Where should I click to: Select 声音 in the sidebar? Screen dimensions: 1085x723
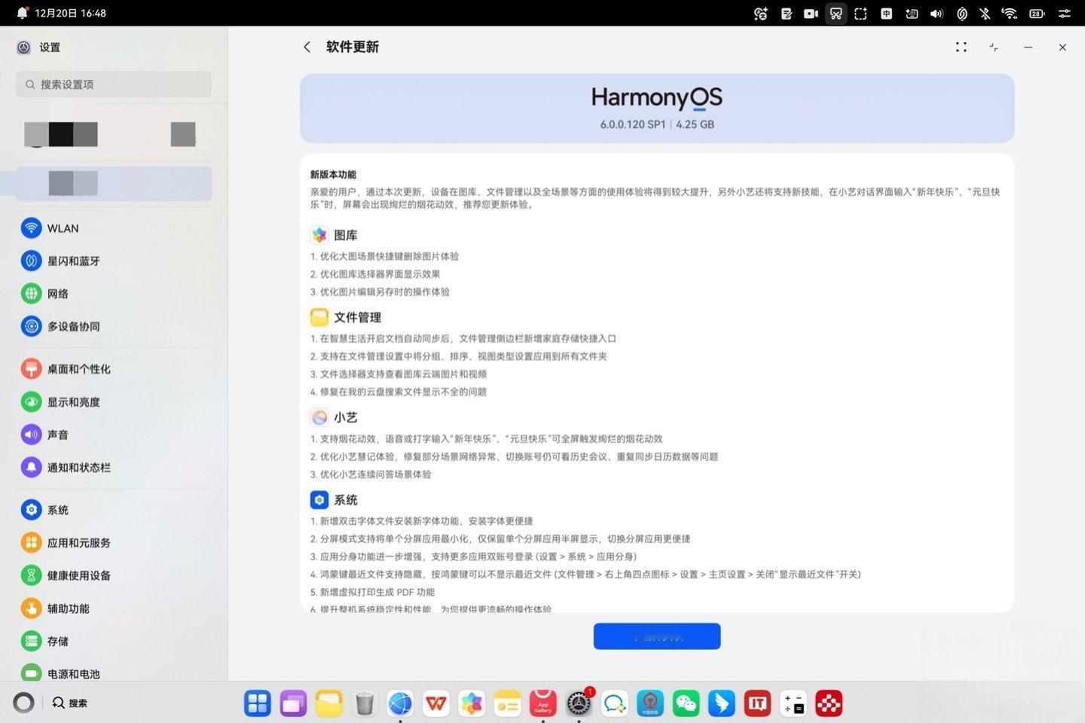point(113,435)
